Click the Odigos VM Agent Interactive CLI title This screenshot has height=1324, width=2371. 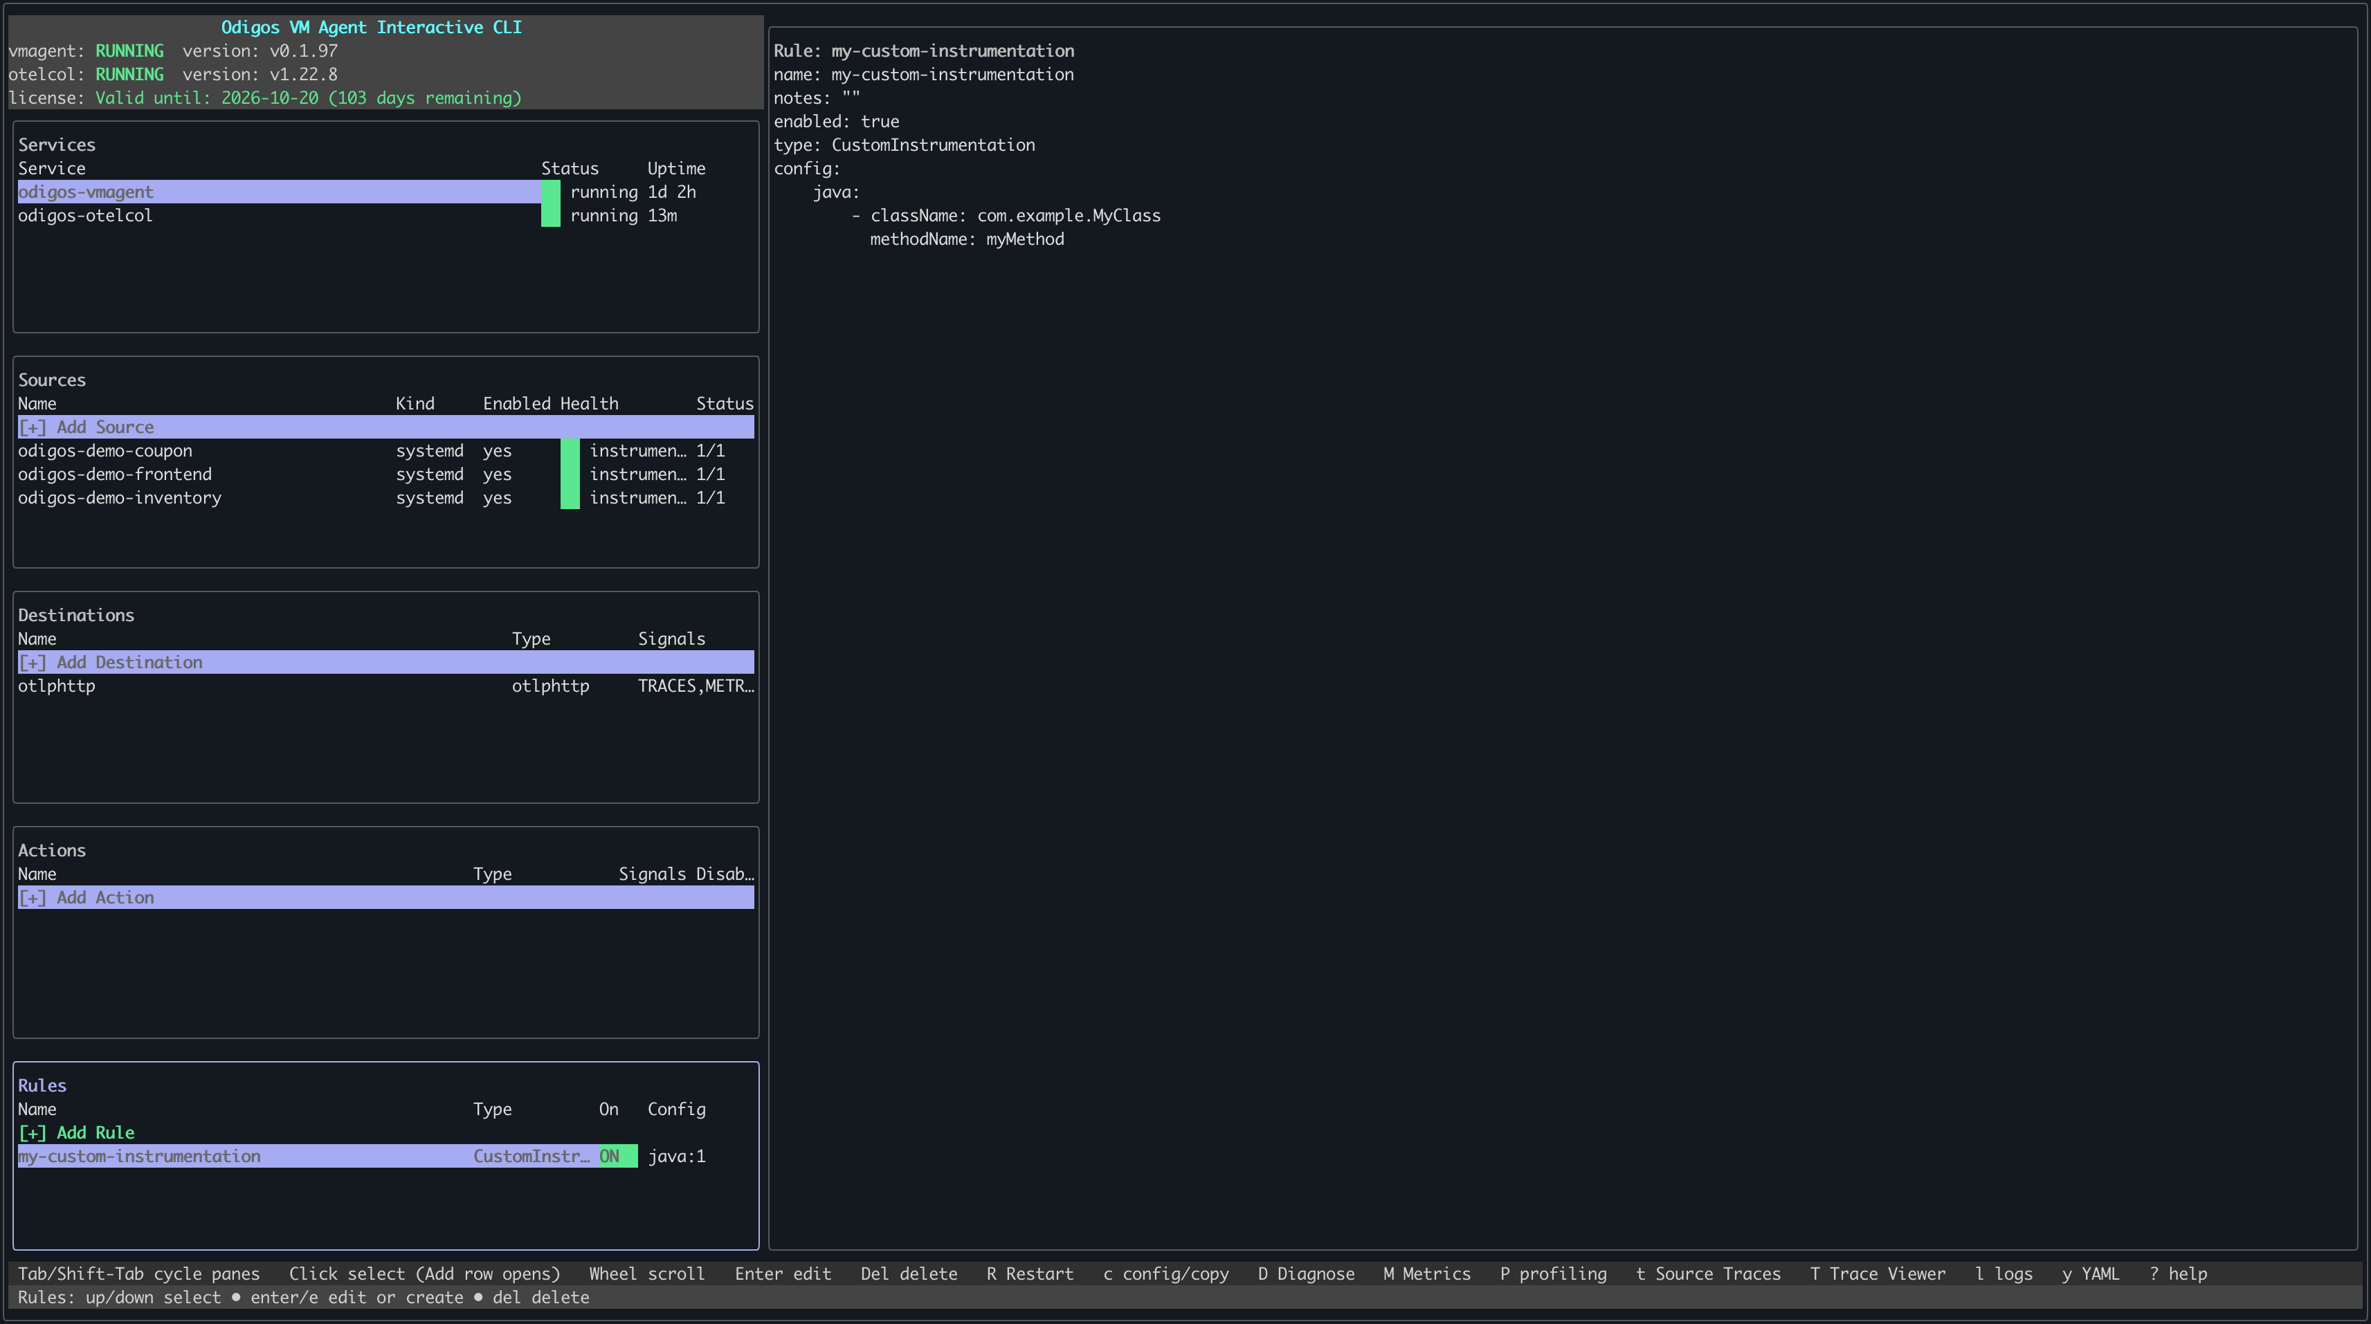point(371,28)
